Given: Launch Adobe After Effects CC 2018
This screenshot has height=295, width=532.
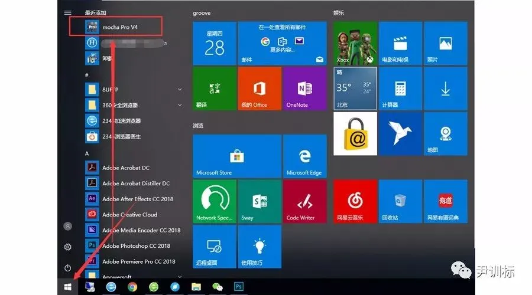Looking at the screenshot, I should (x=134, y=199).
